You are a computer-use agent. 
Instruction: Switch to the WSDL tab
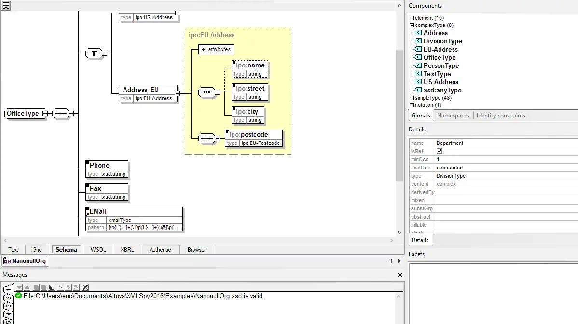(98, 249)
